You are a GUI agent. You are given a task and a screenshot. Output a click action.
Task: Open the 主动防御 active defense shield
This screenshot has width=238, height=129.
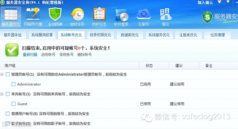[55, 17]
